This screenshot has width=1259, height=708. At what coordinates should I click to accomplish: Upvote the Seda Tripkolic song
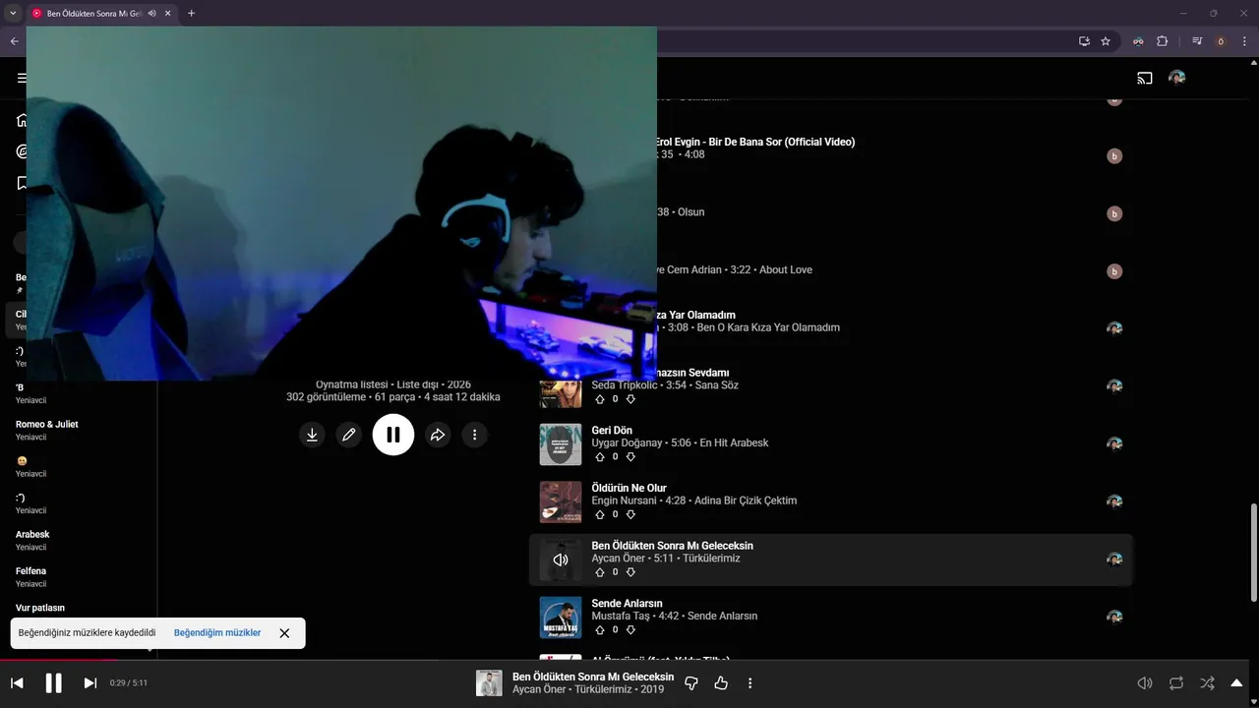tap(600, 399)
